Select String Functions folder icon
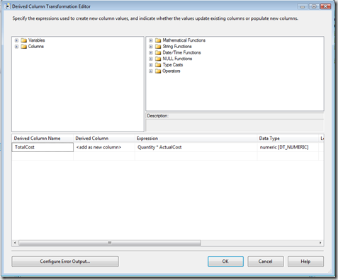The height and width of the screenshot is (280, 338). point(158,47)
